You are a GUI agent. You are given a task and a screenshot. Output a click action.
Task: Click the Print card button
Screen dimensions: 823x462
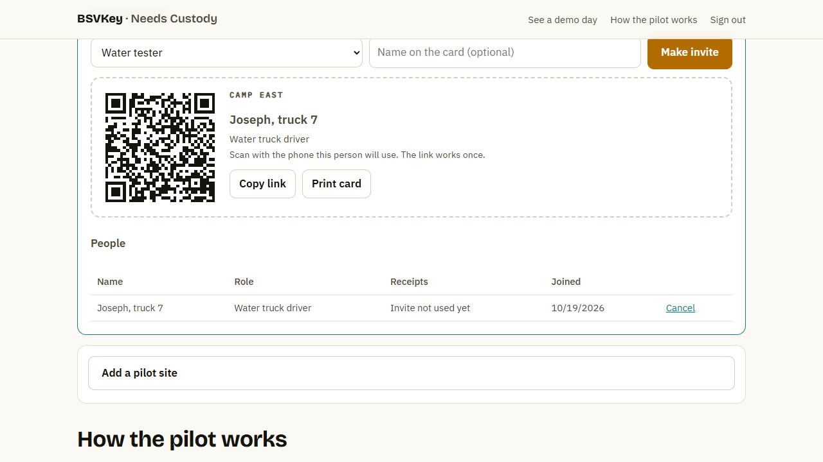pos(336,184)
